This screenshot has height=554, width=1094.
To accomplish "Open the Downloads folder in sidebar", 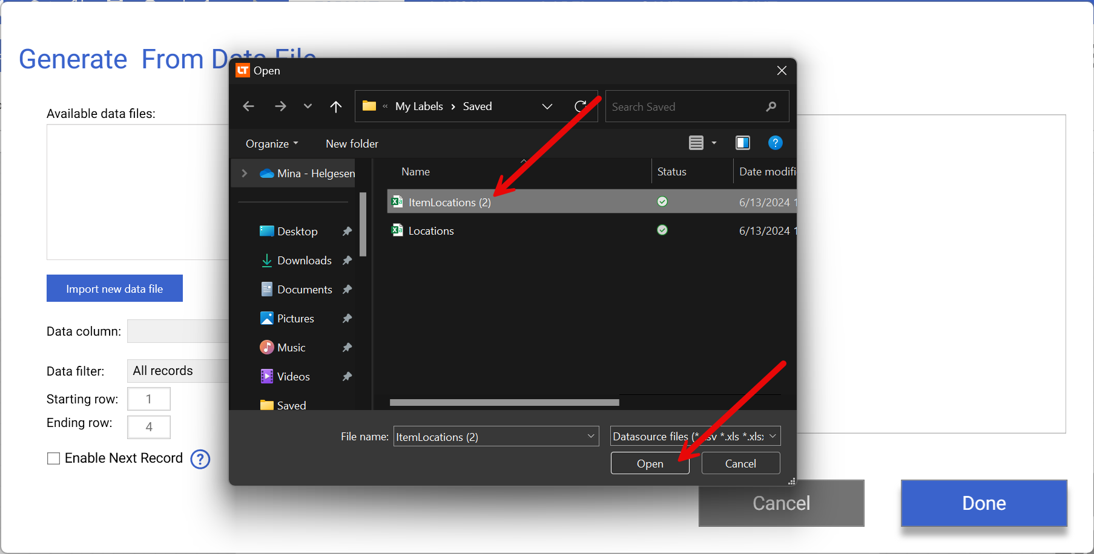I will pyautogui.click(x=304, y=261).
